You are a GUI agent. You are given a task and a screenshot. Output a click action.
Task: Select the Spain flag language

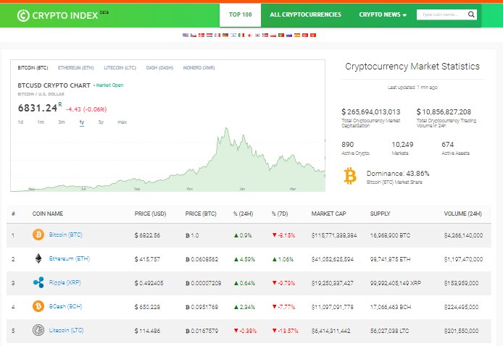[297, 35]
